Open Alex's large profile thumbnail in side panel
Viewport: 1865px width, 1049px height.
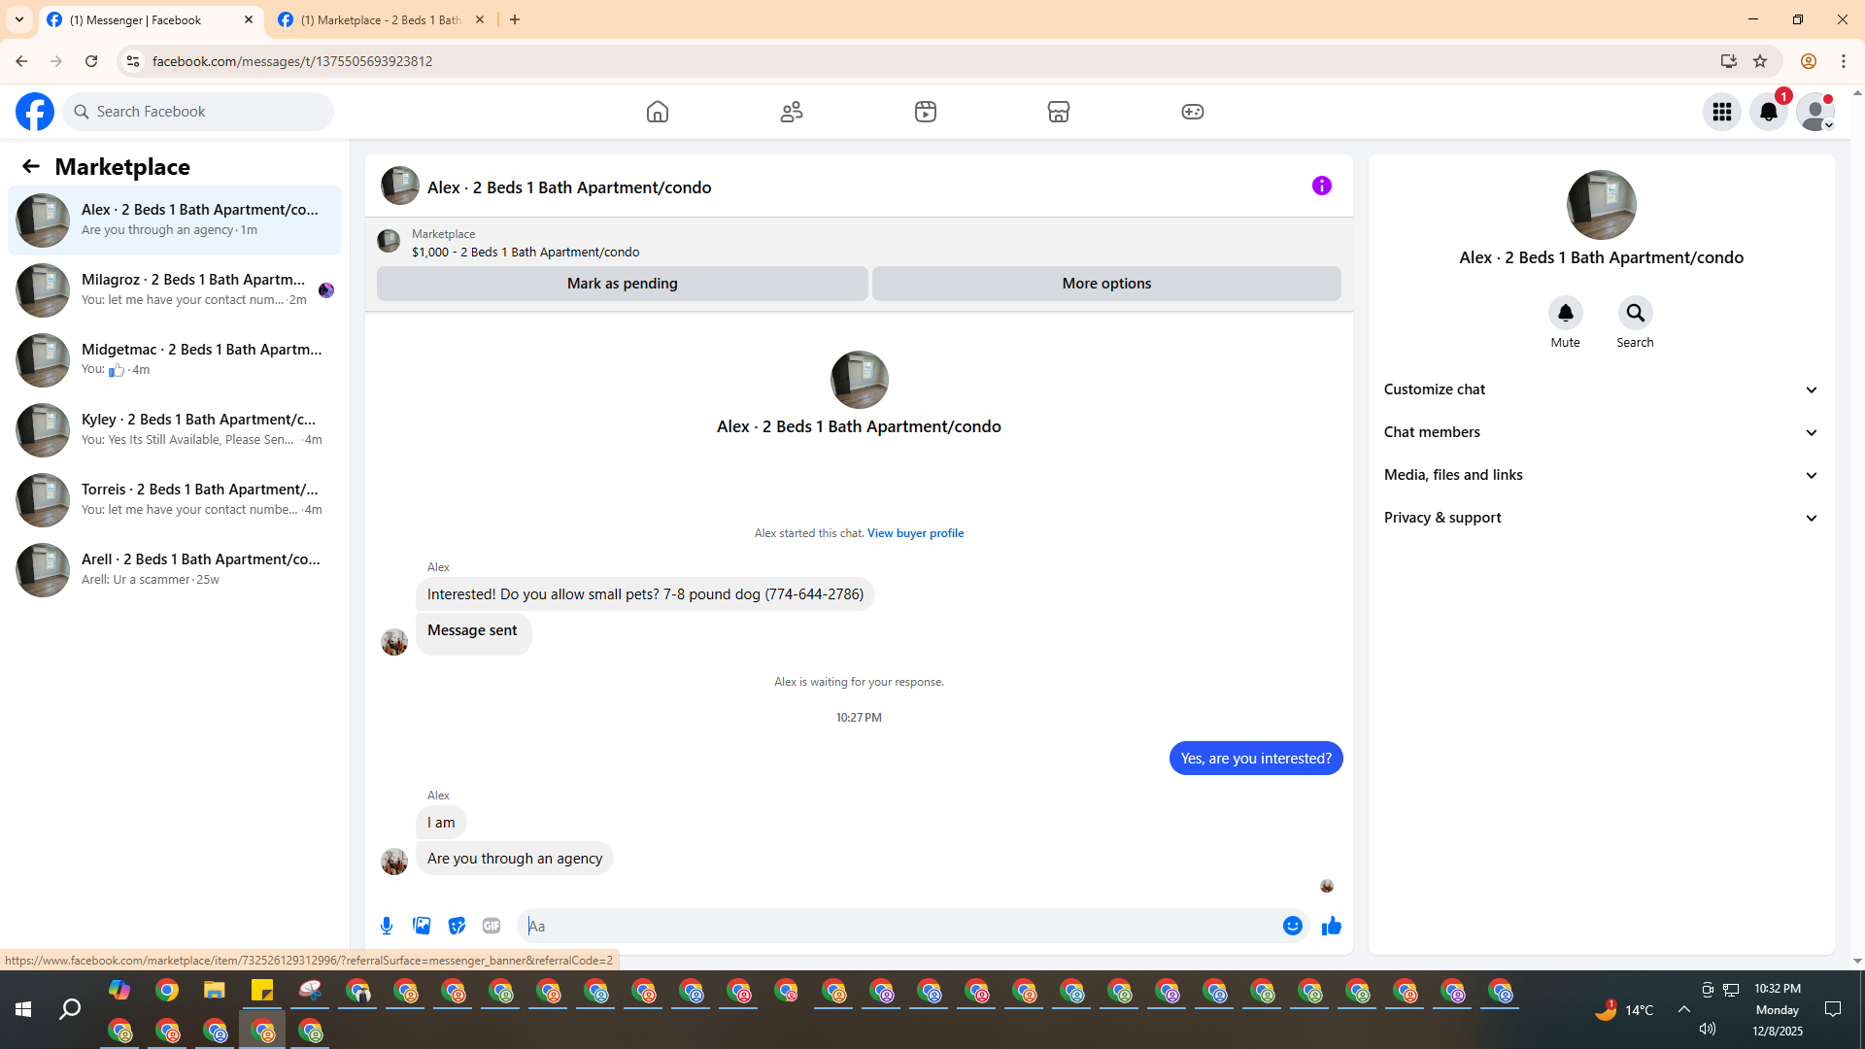[x=1602, y=205]
